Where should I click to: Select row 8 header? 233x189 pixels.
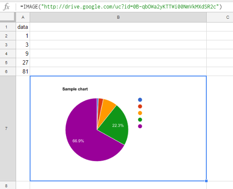pos(8,185)
